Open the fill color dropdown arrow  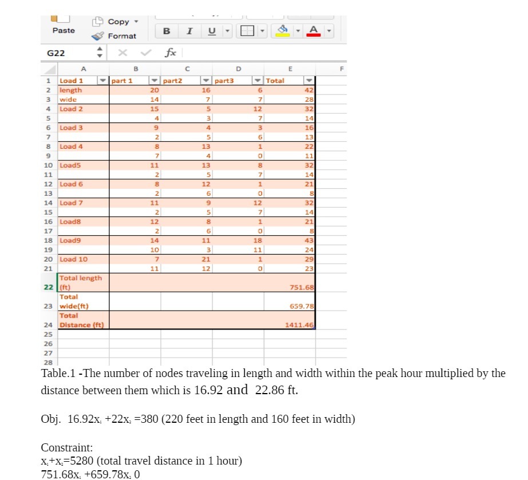[x=297, y=31]
